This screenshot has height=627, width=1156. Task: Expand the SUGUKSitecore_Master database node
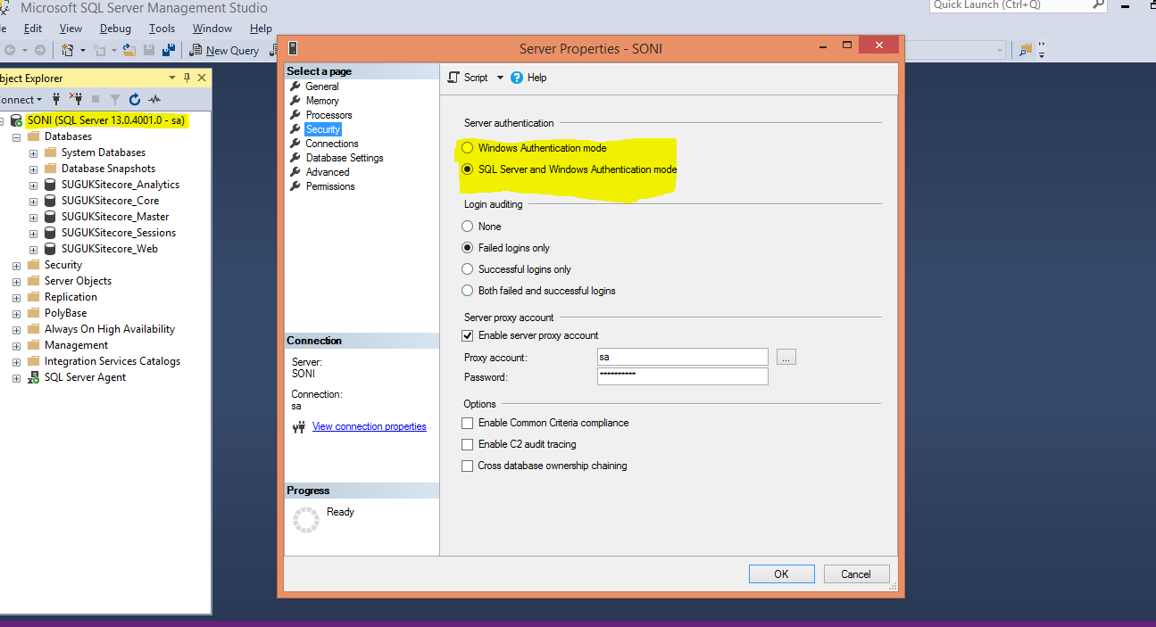(x=33, y=216)
